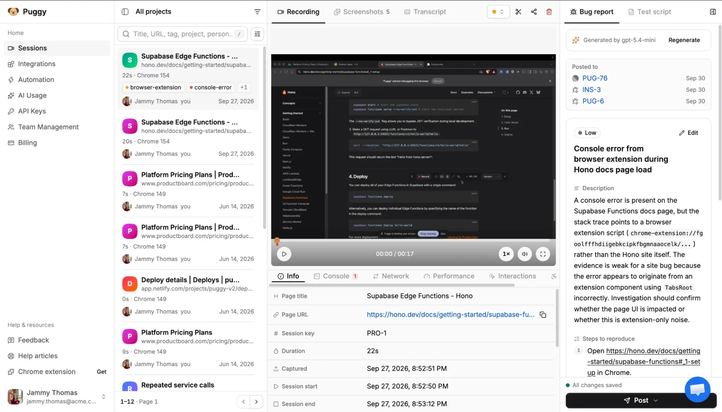Open the INS-3 posted issue link
722x412 pixels.
(x=591, y=90)
